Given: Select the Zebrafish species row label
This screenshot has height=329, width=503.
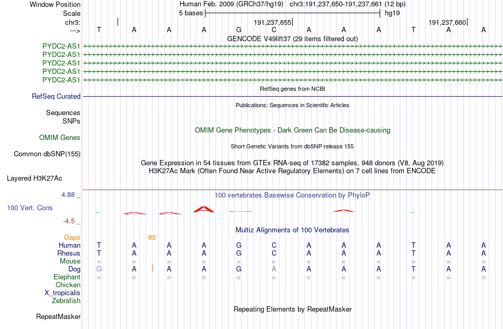Looking at the screenshot, I should pyautogui.click(x=66, y=301).
